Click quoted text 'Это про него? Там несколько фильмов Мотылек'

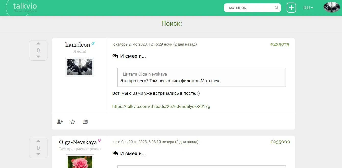[x=170, y=81]
